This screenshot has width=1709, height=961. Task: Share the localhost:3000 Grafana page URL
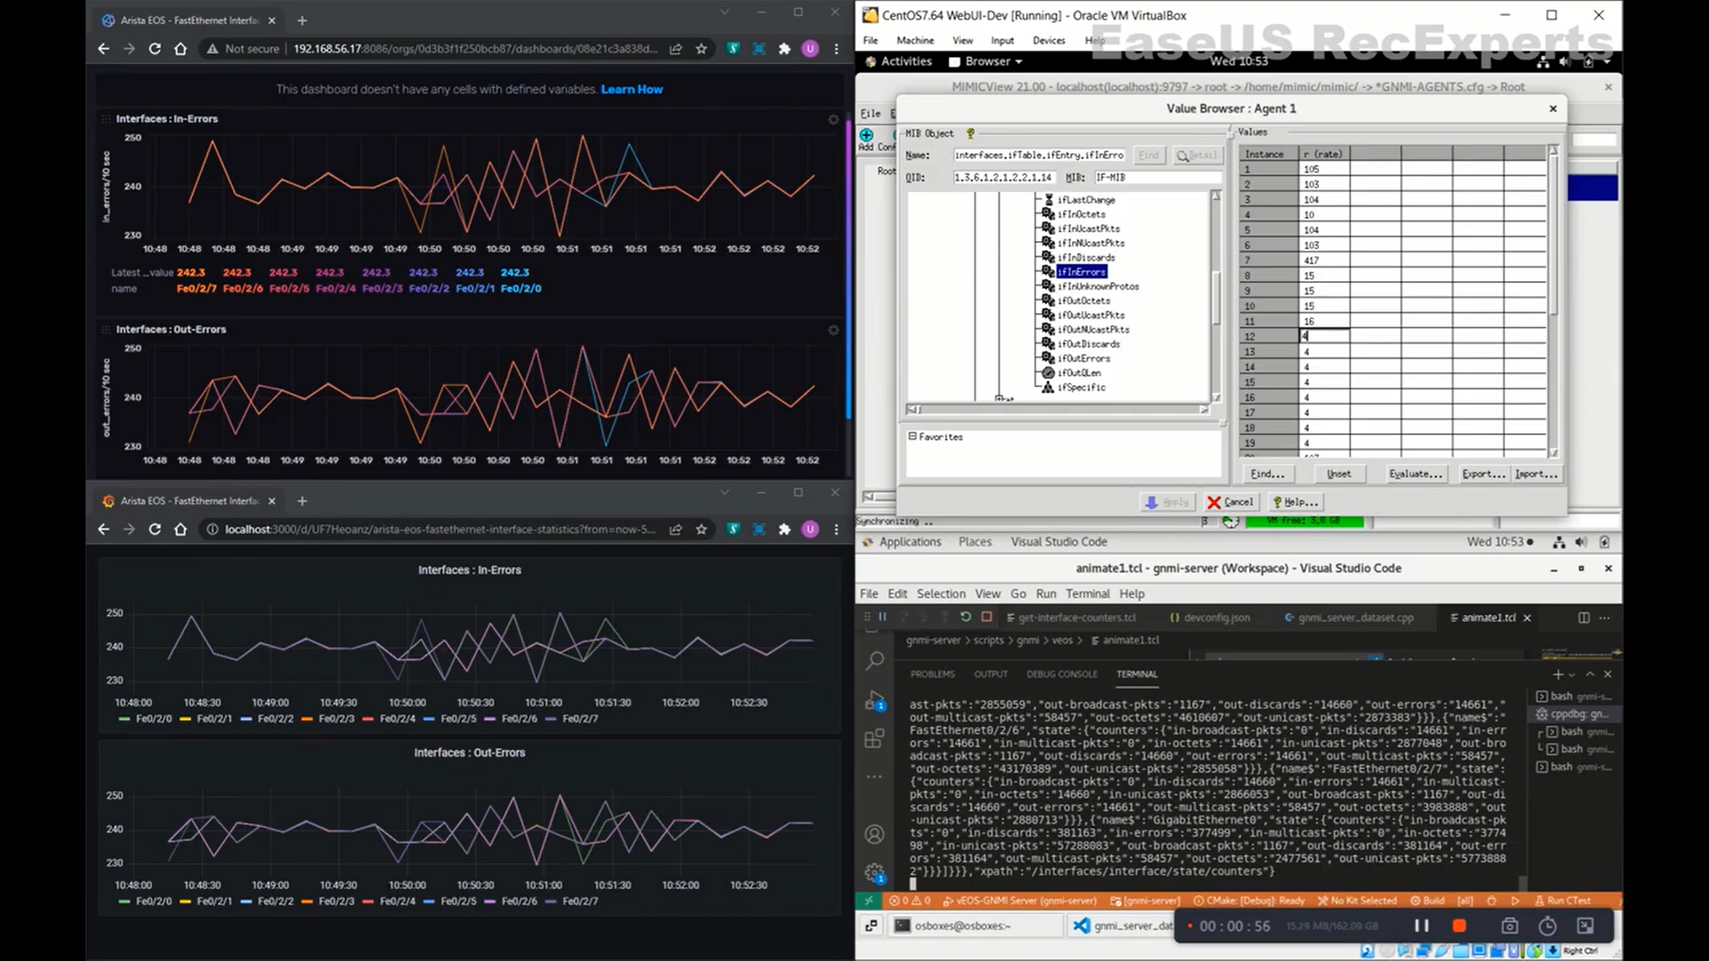pos(676,529)
